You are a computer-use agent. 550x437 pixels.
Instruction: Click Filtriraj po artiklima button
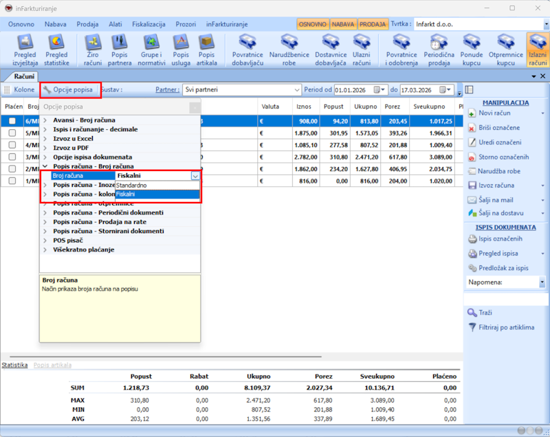(x=506, y=327)
